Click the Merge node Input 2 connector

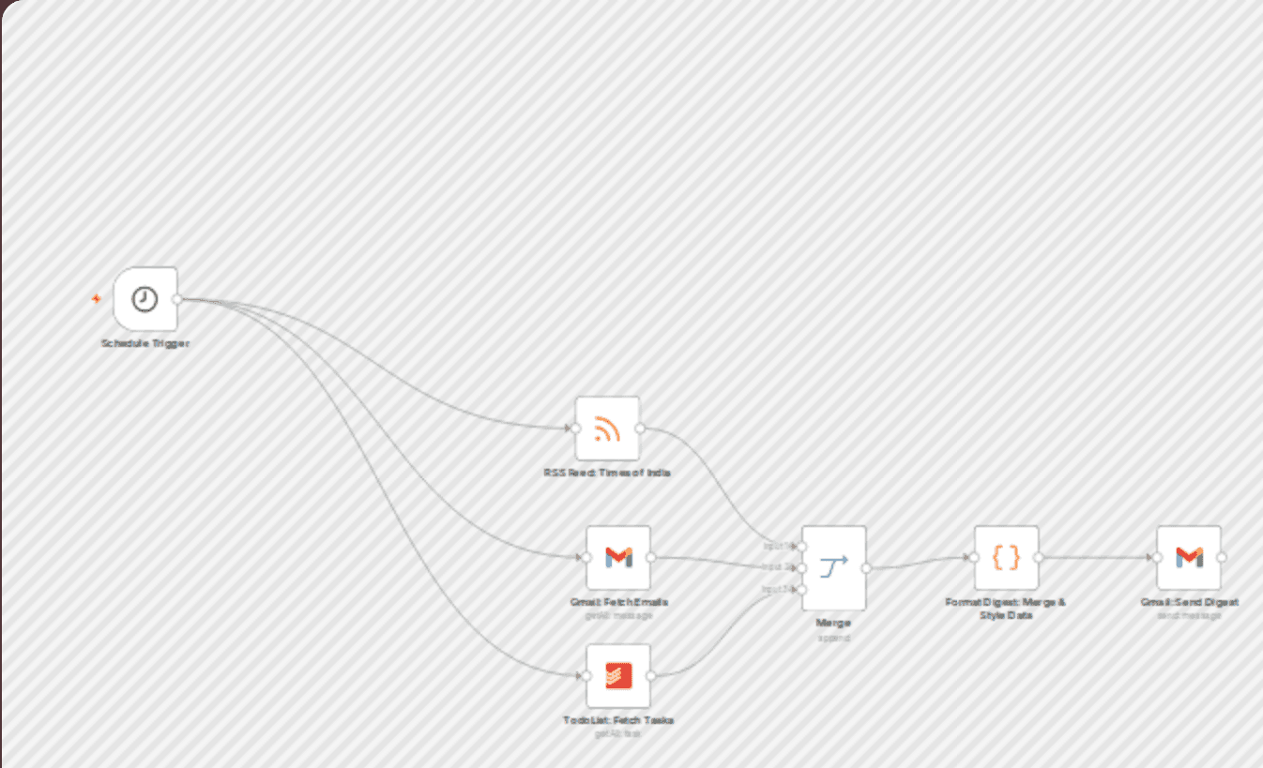tap(802, 567)
